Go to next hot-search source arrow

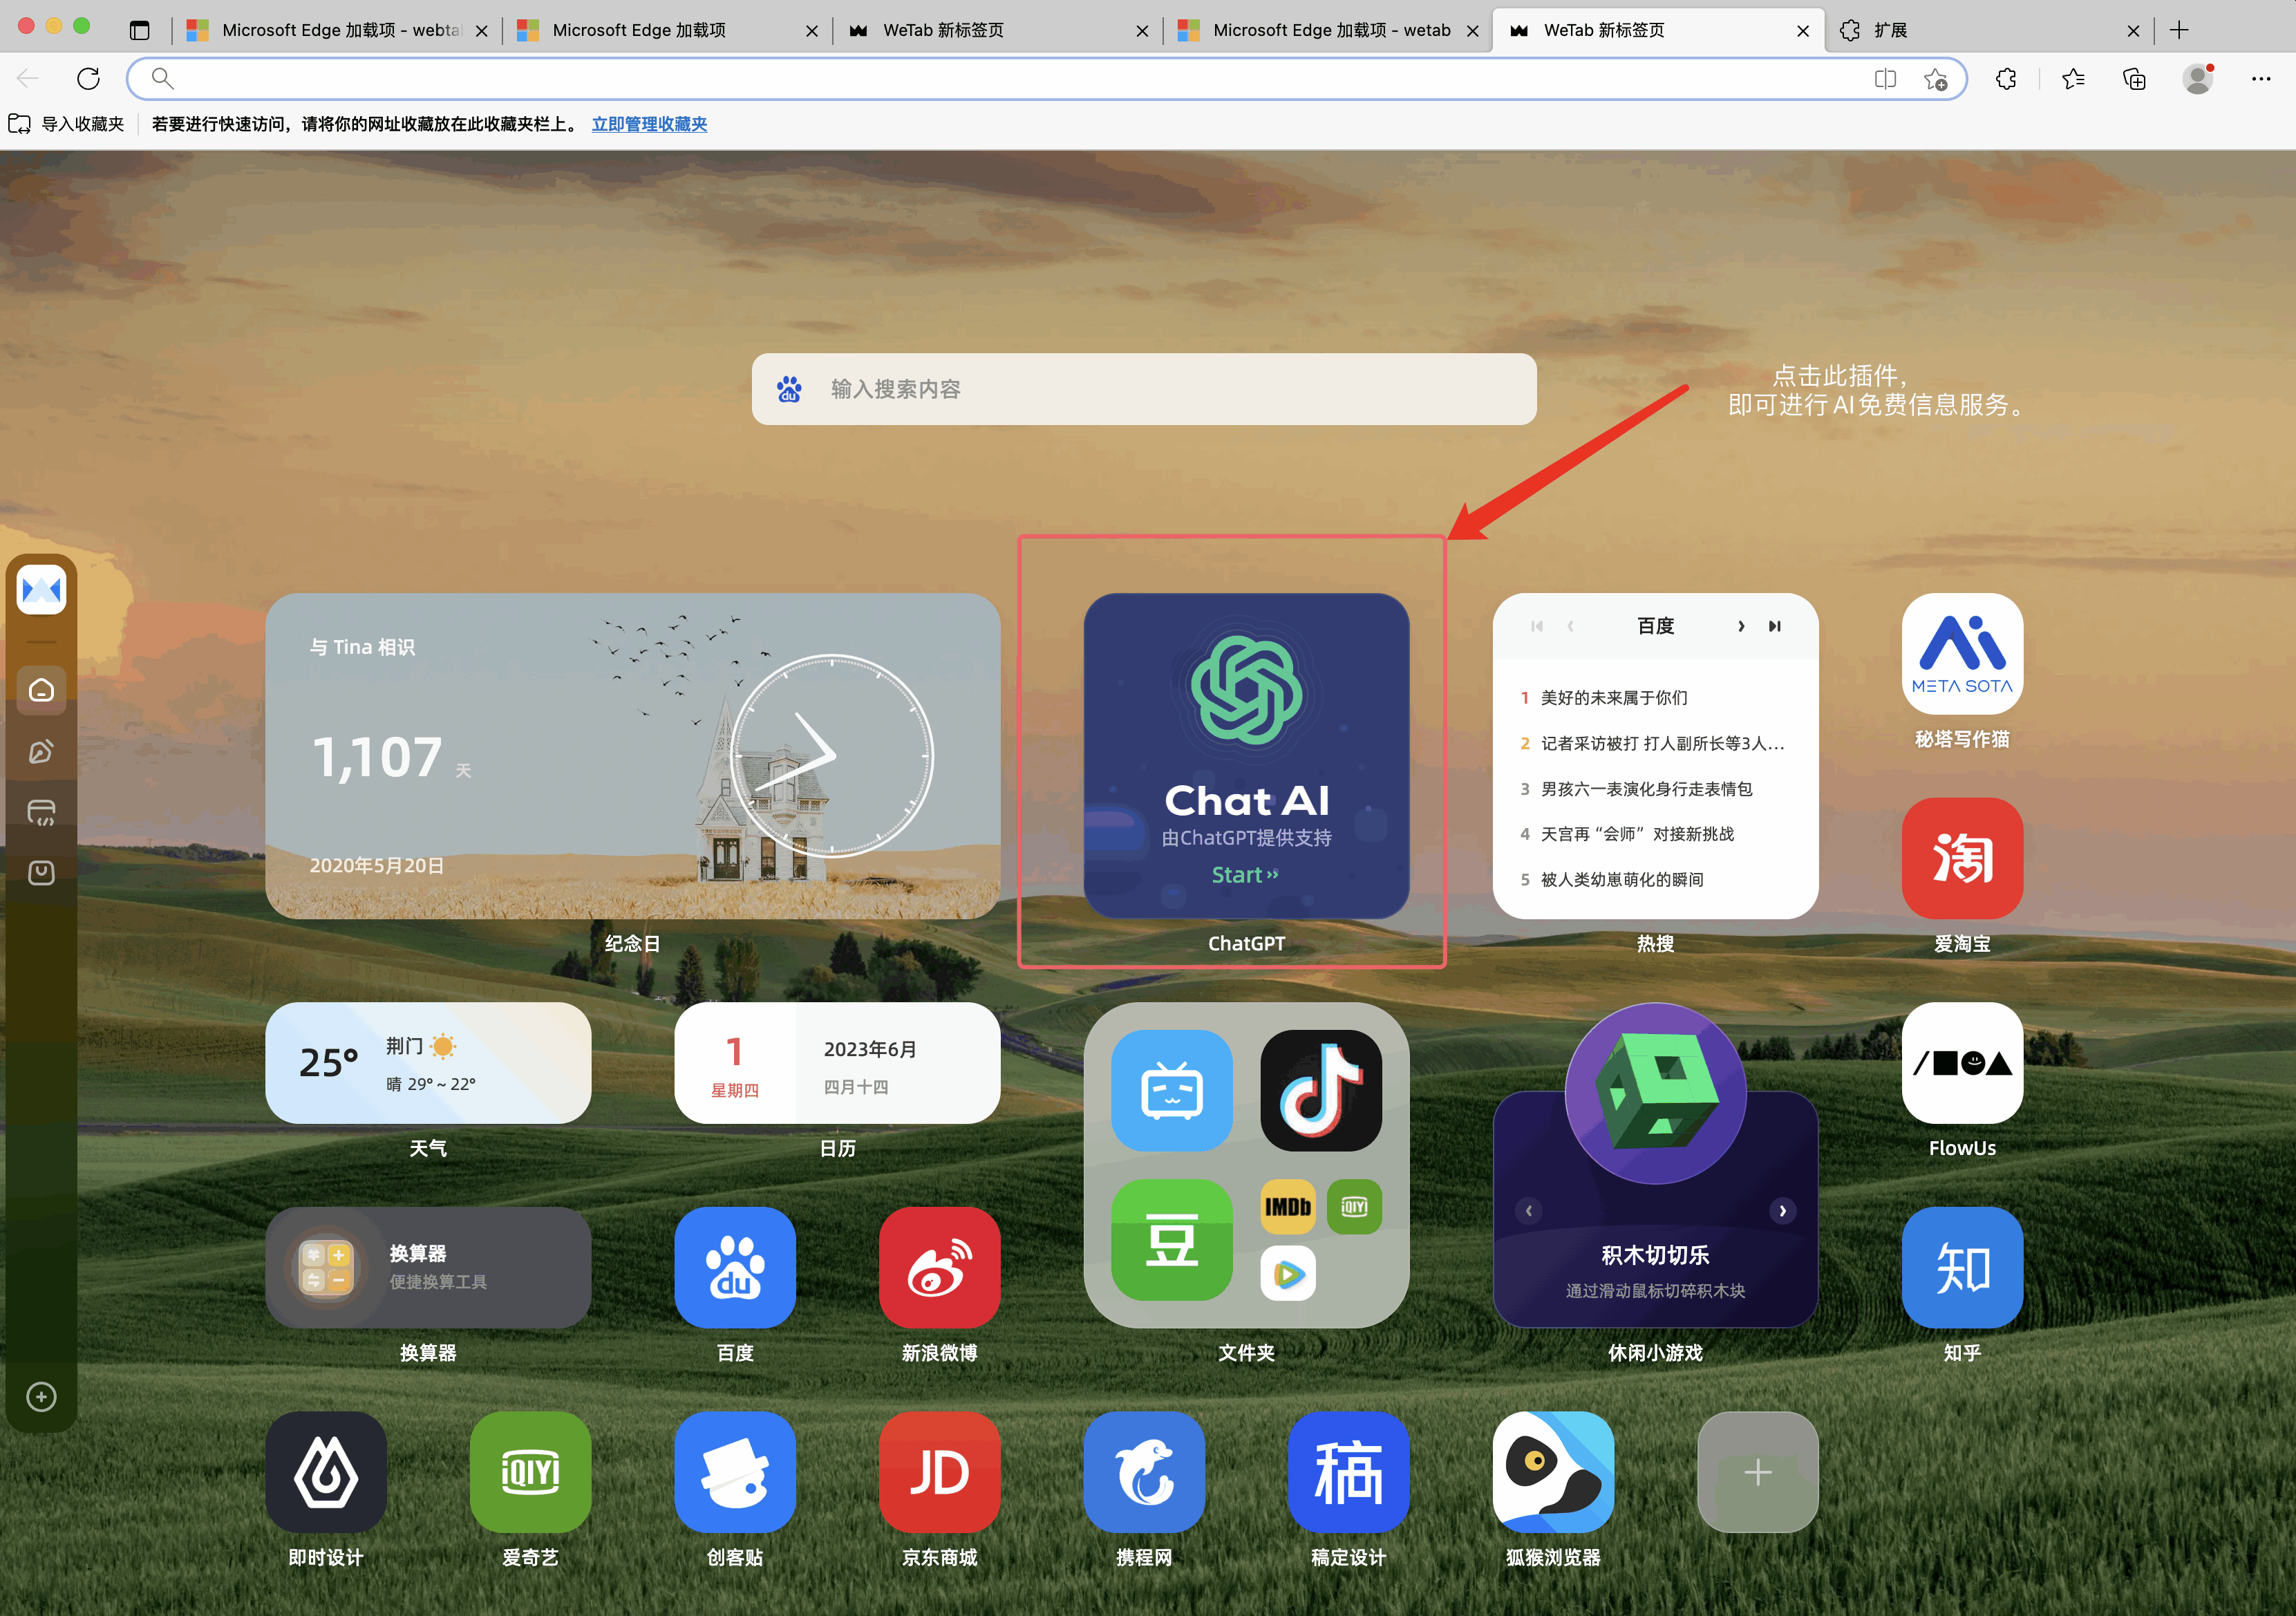point(1741,626)
